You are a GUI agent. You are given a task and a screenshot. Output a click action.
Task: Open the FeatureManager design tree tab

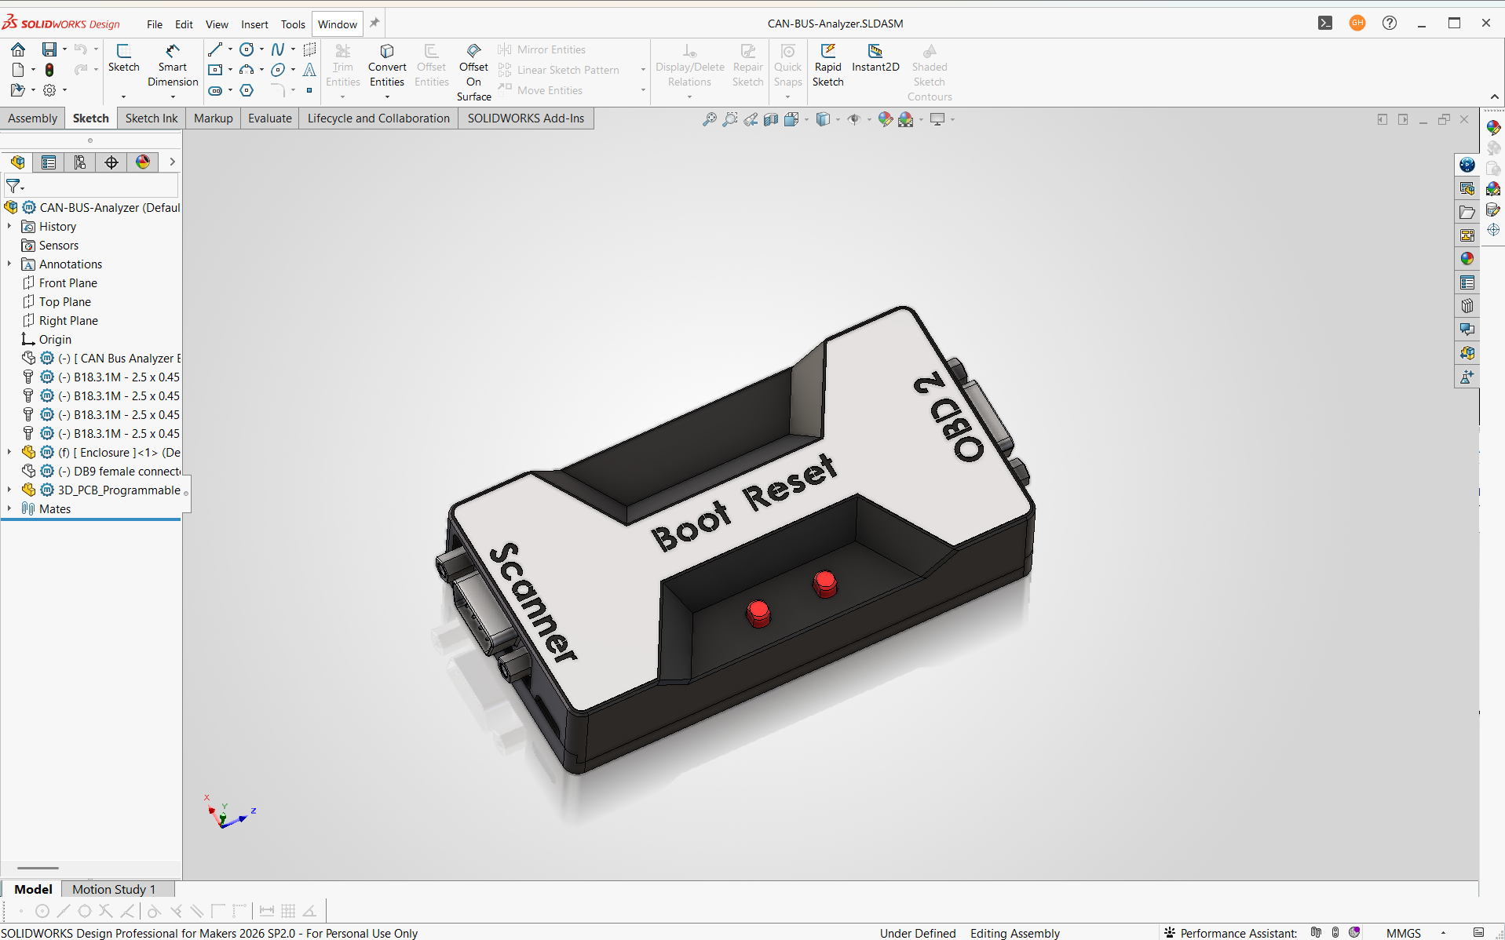(17, 162)
